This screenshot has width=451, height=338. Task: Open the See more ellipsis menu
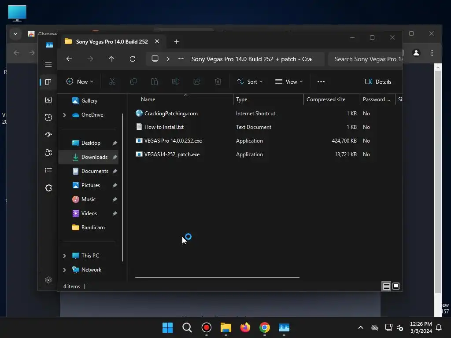(321, 81)
